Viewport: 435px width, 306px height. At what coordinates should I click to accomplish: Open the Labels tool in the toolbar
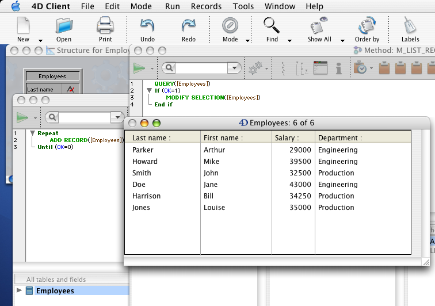pyautogui.click(x=410, y=26)
